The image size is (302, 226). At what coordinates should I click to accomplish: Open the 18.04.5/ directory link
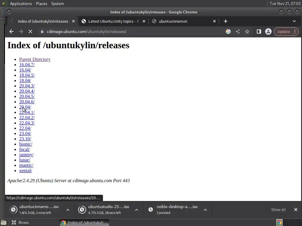[x=27, y=75]
